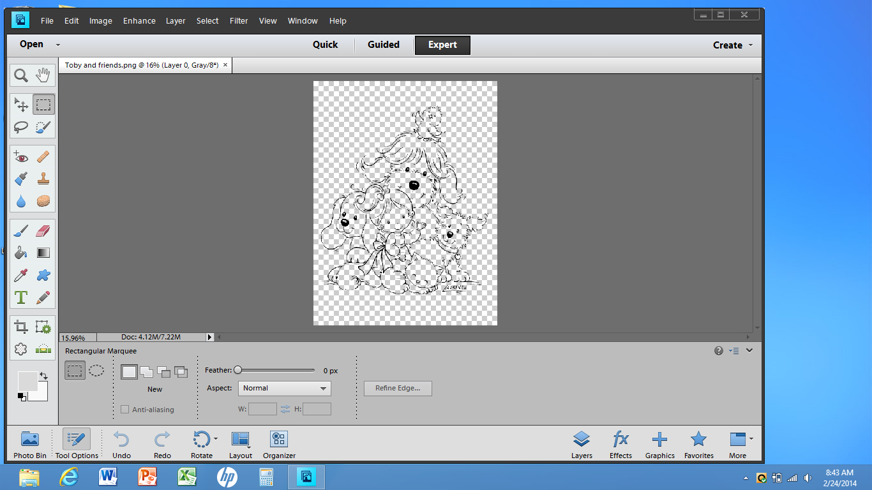Select the Move tool
872x490 pixels.
pos(21,105)
